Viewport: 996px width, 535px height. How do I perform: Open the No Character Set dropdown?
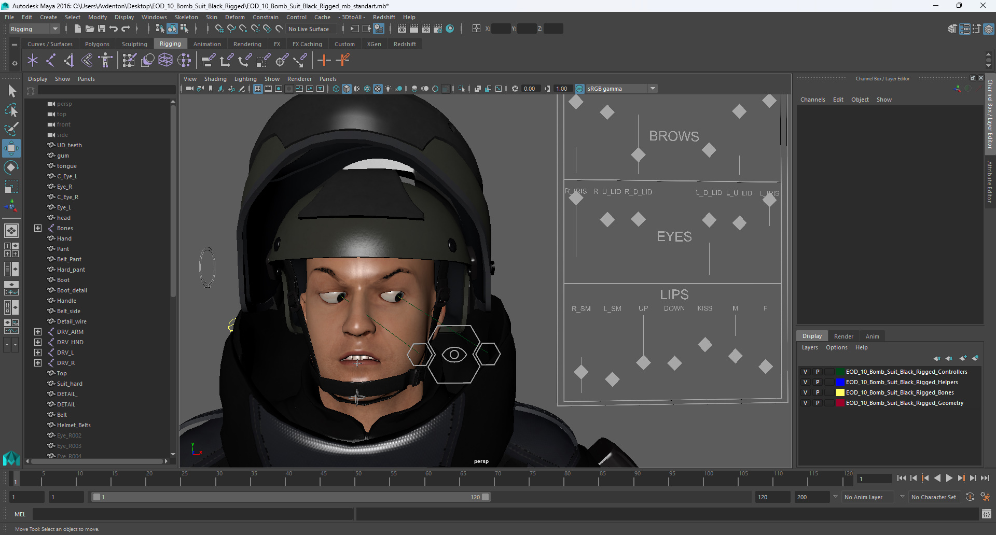(x=934, y=497)
